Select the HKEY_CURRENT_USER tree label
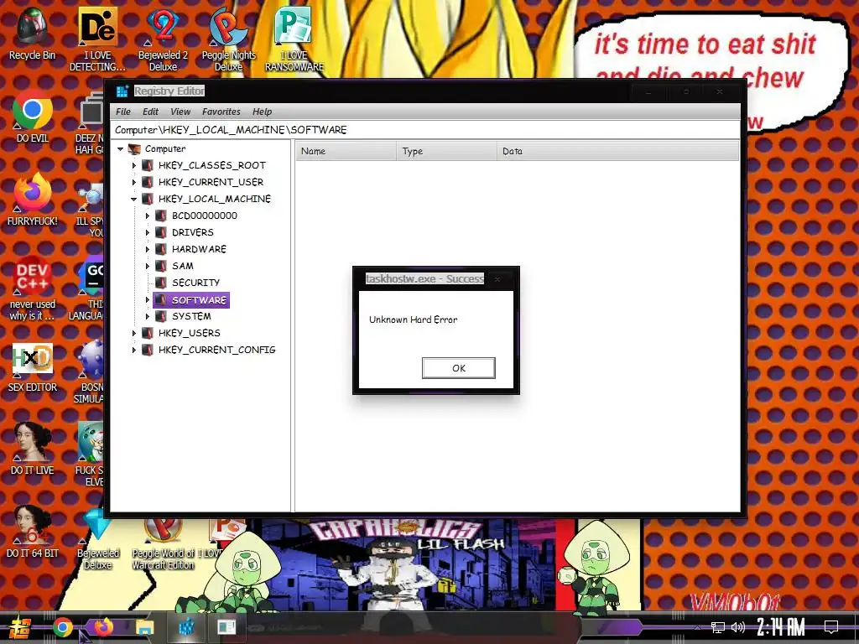 (x=211, y=182)
